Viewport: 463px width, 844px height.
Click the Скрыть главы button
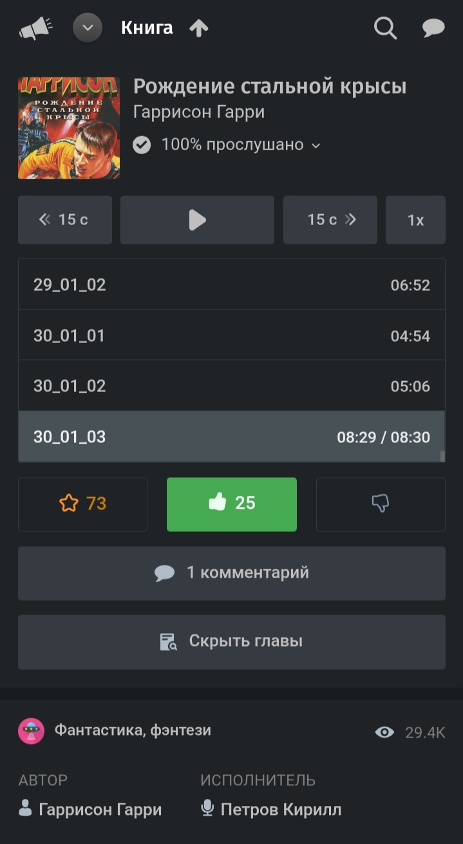[x=232, y=642]
